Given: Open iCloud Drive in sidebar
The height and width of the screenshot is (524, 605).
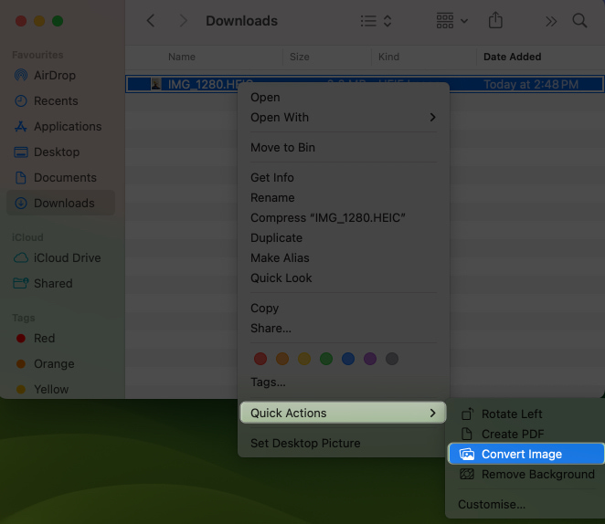Looking at the screenshot, I should click(x=68, y=257).
